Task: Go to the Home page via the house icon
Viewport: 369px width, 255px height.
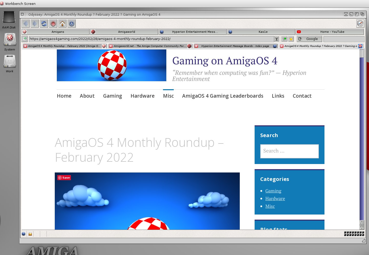Action: click(x=62, y=24)
